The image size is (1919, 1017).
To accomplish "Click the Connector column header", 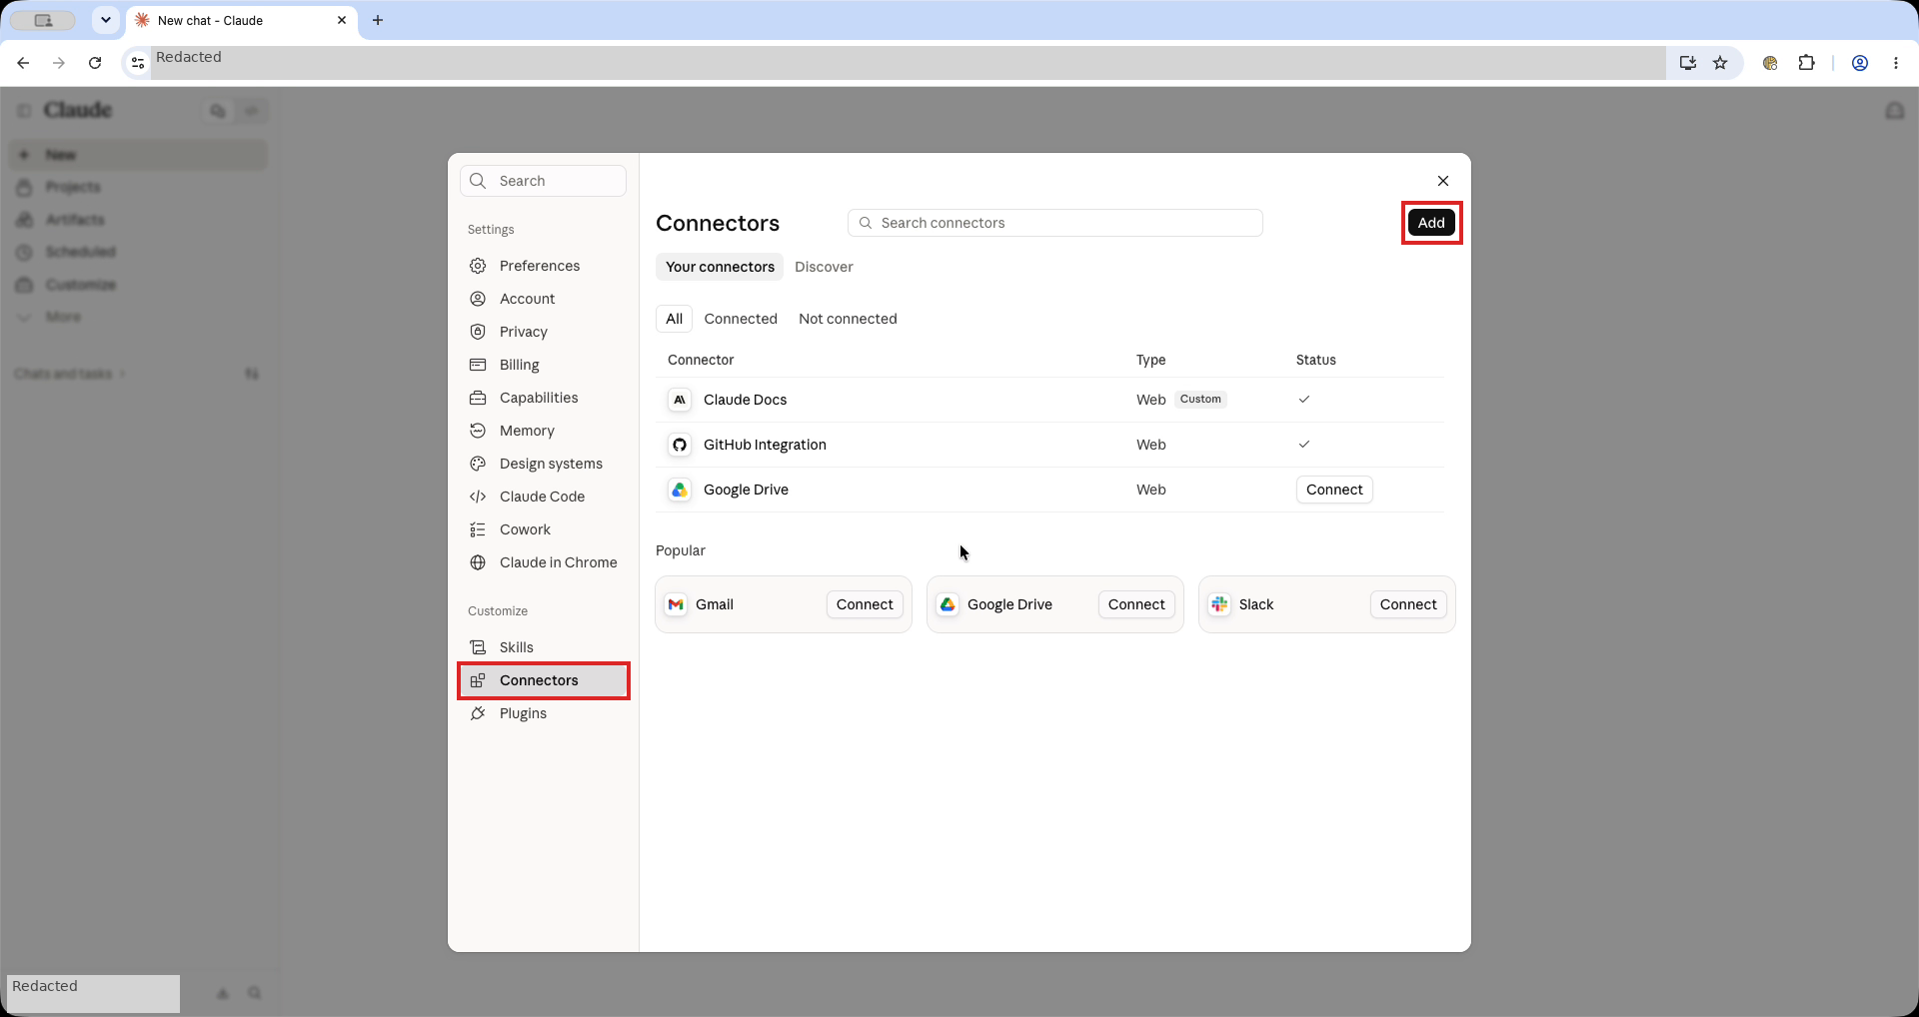I will (x=701, y=360).
